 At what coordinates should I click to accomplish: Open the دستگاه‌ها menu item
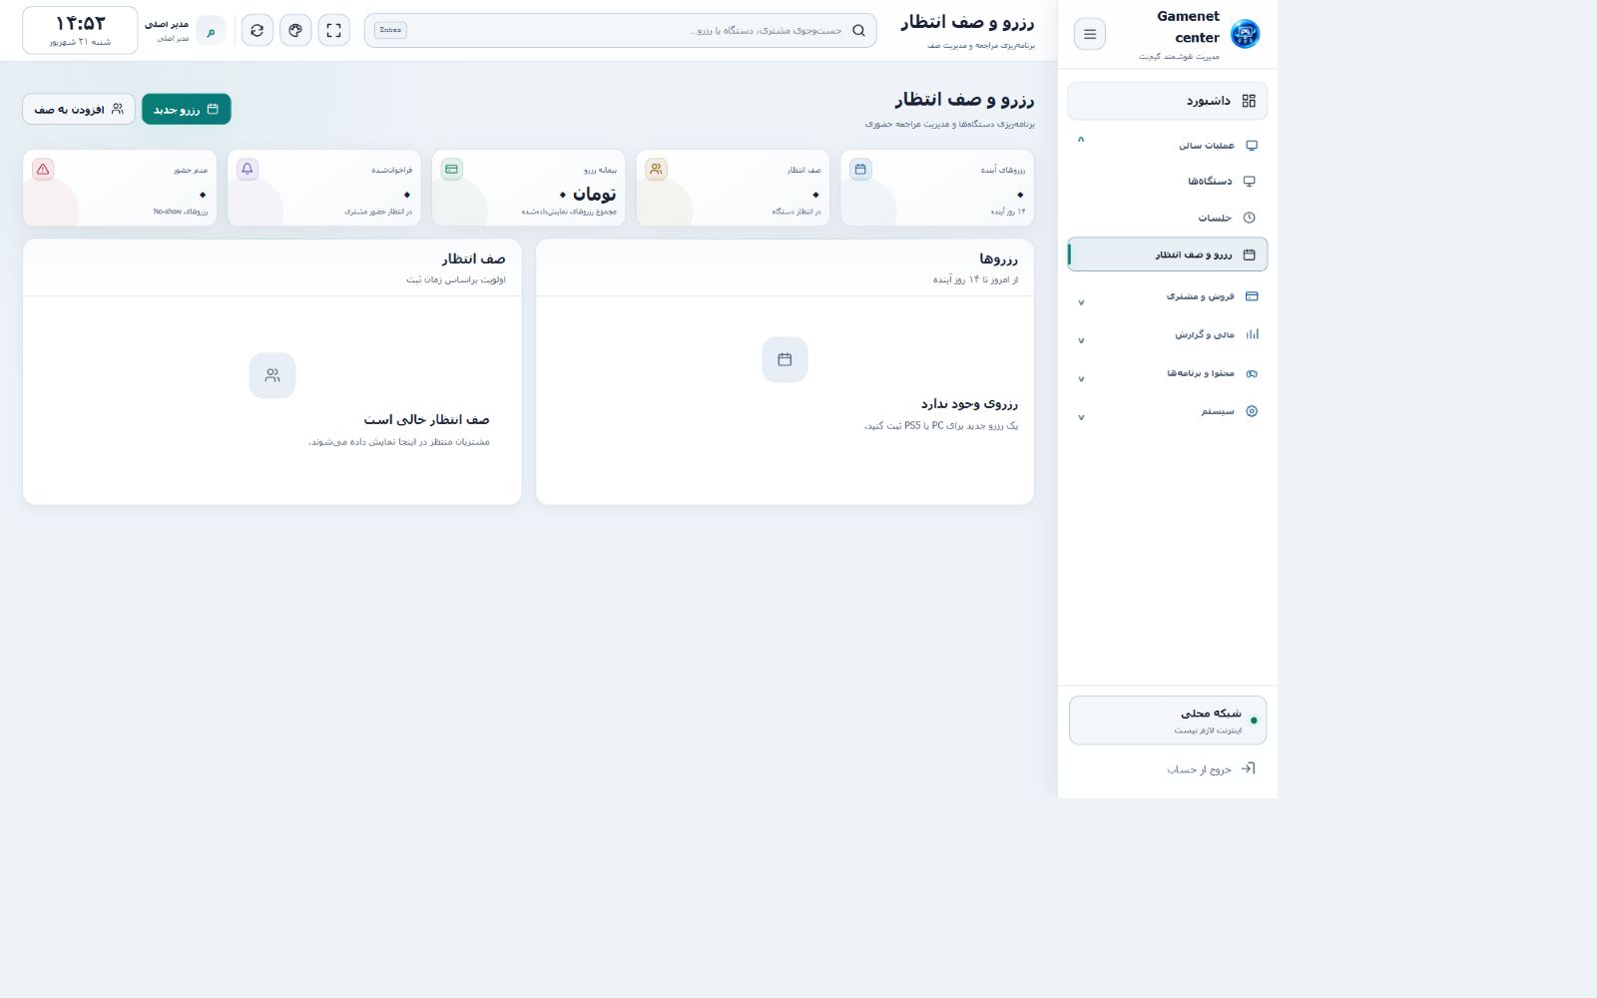coord(1168,182)
